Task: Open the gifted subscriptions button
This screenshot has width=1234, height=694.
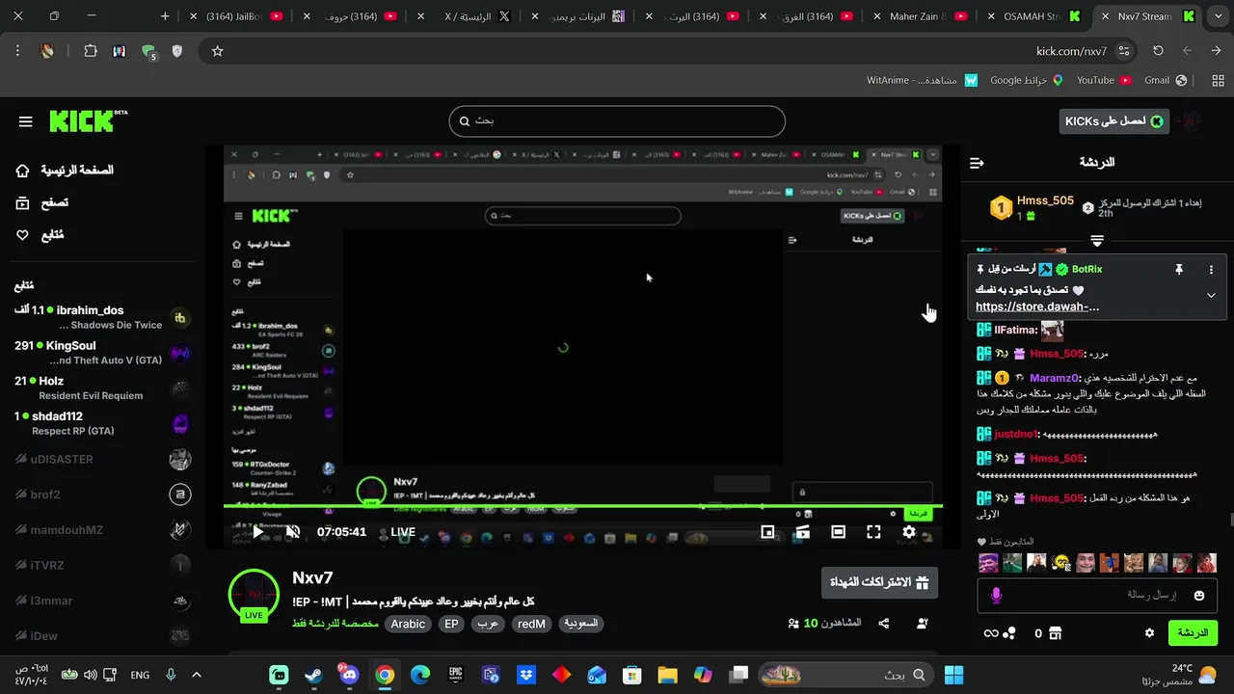Action: tap(879, 582)
